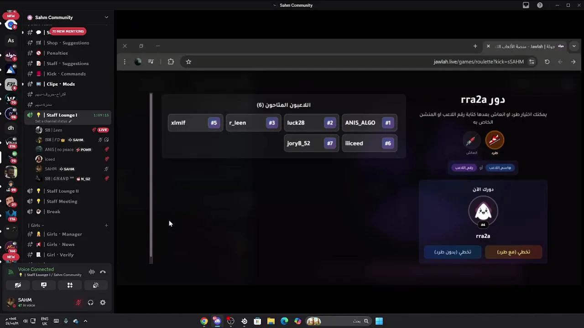Toggle deafen headphones icon
Image resolution: width=584 pixels, height=328 pixels.
click(x=90, y=302)
